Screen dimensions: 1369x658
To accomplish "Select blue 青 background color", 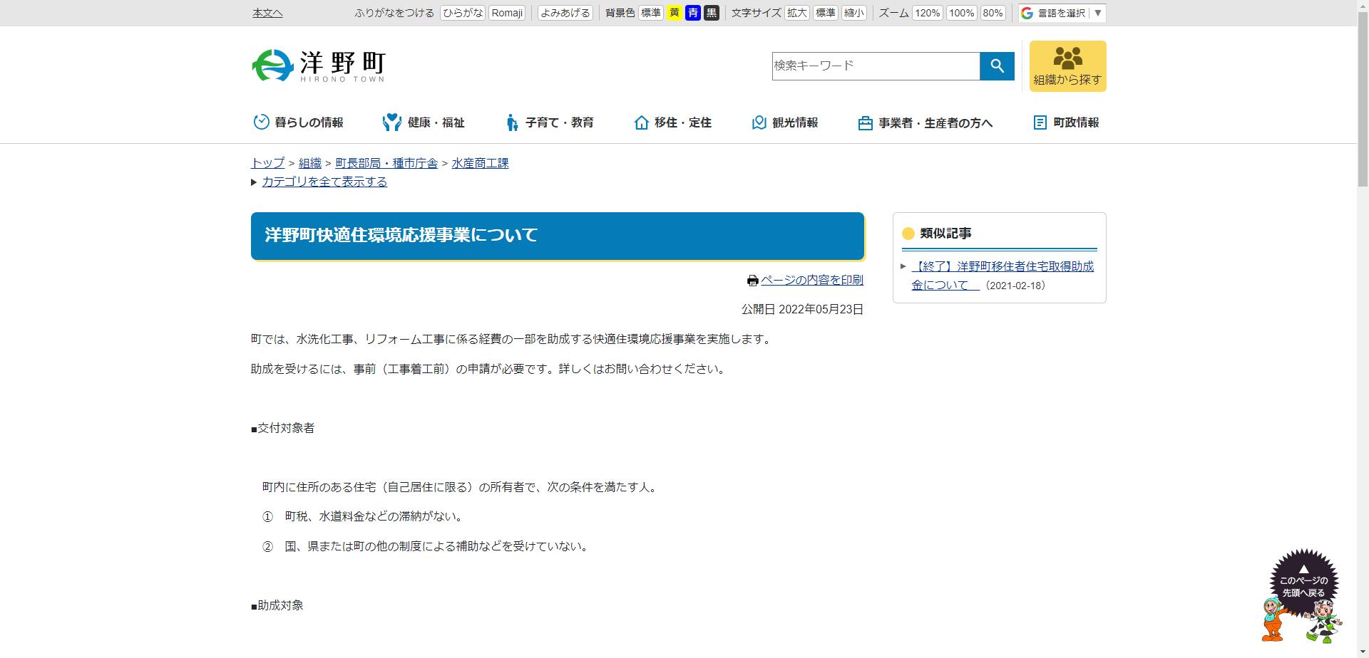I will (x=692, y=13).
